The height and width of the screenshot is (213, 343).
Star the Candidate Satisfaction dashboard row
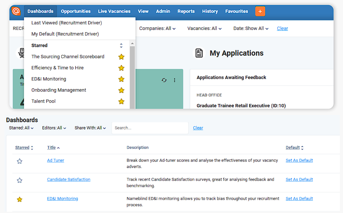point(20,180)
